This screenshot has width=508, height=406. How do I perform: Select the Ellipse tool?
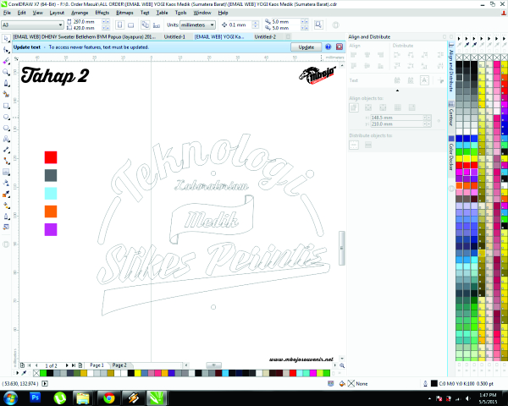coord(6,117)
